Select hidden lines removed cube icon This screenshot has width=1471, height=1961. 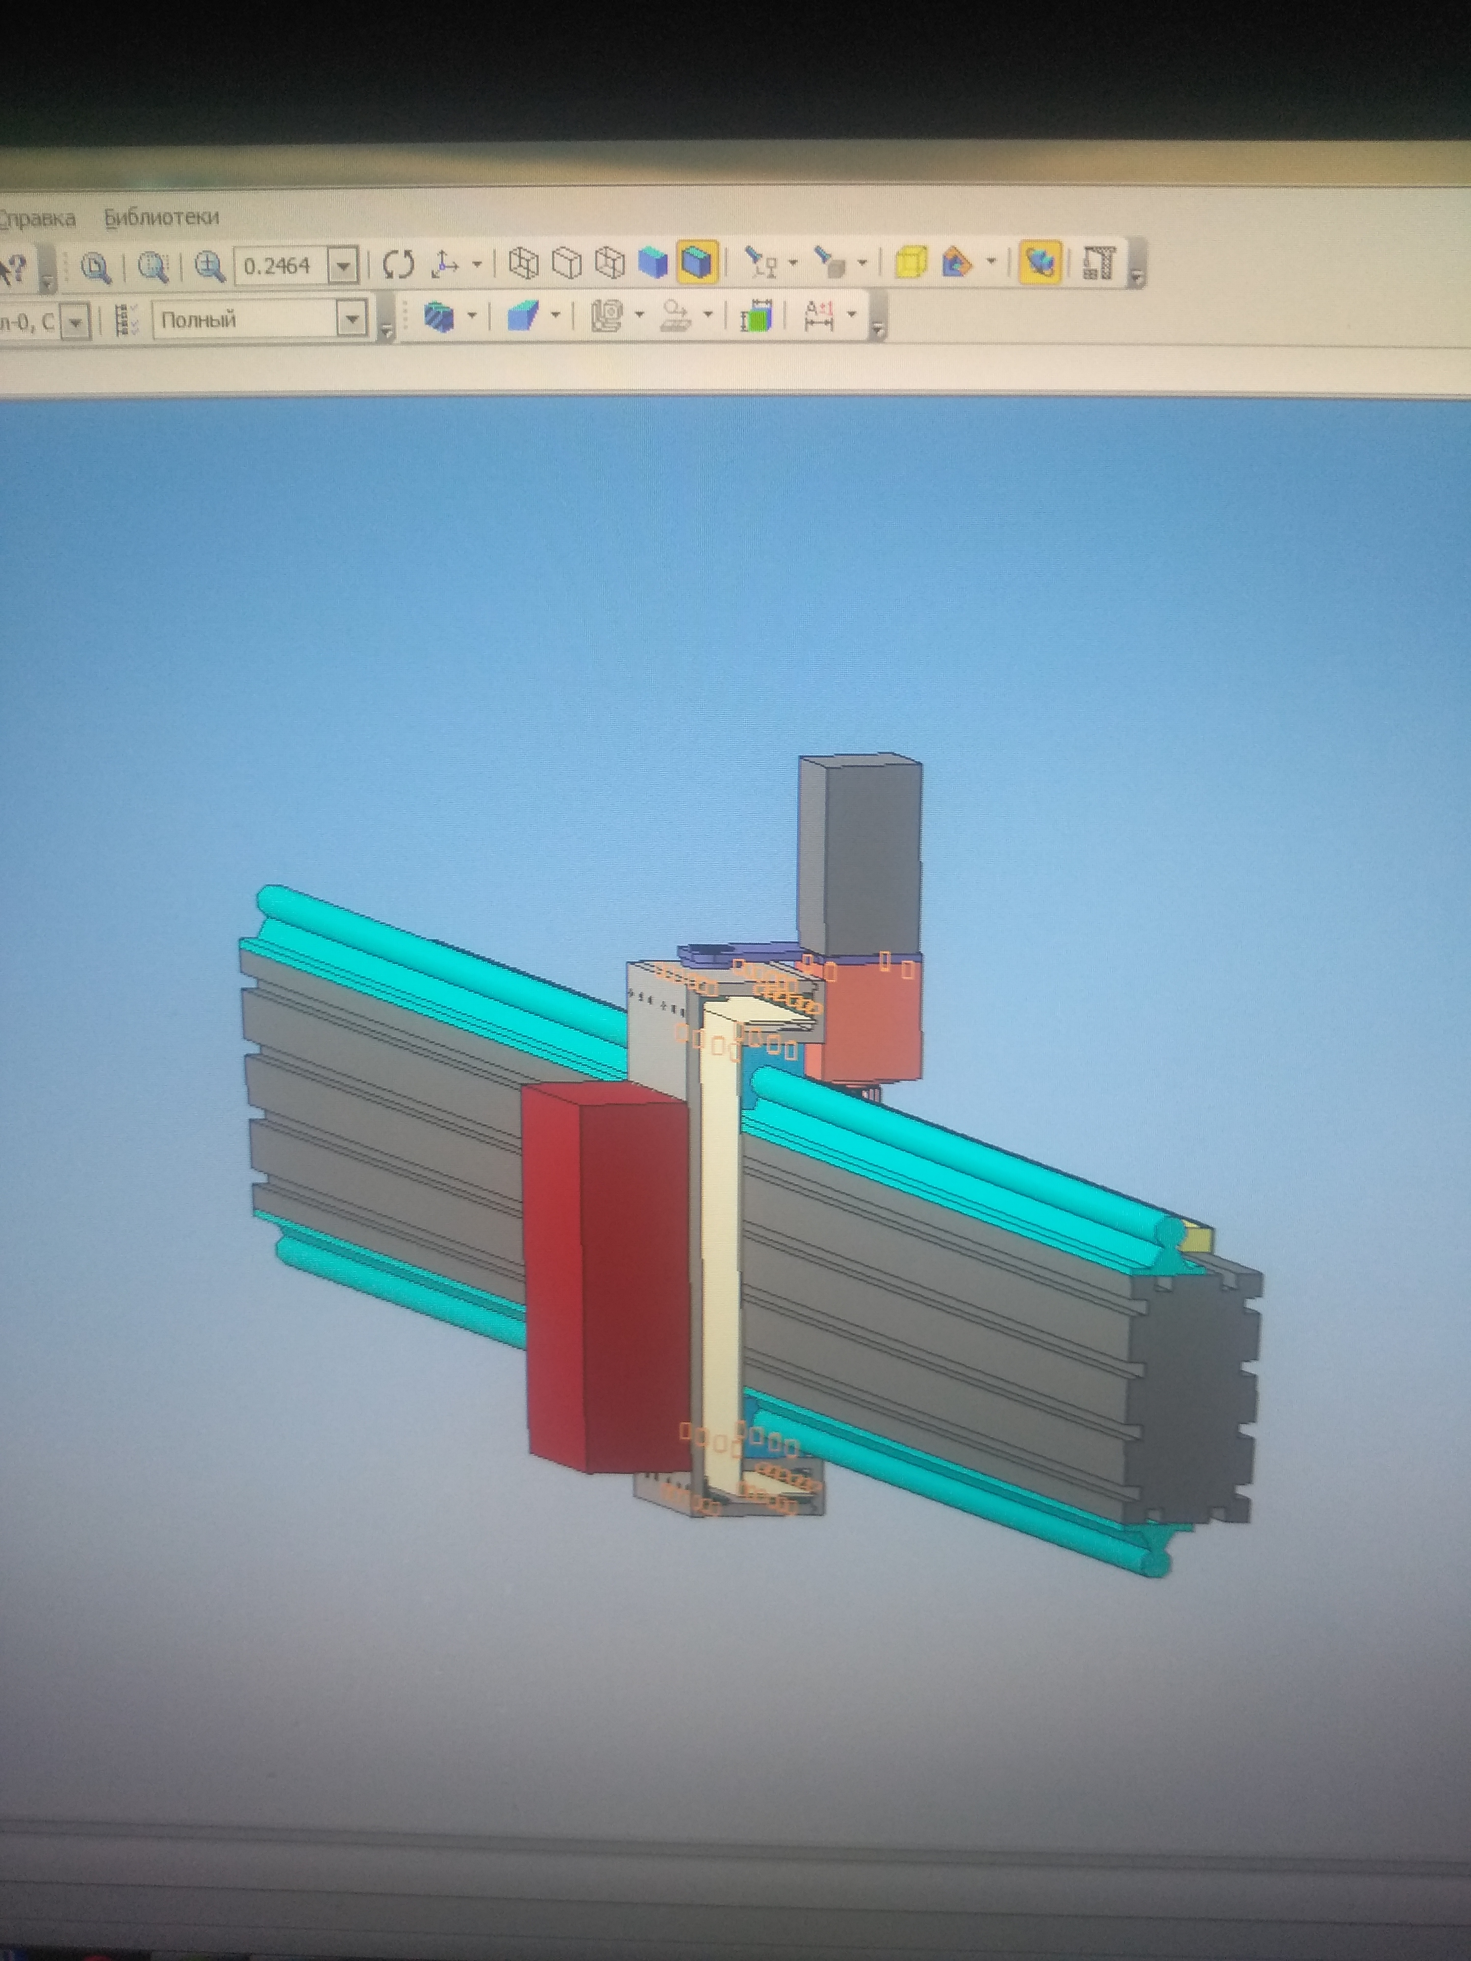(567, 262)
